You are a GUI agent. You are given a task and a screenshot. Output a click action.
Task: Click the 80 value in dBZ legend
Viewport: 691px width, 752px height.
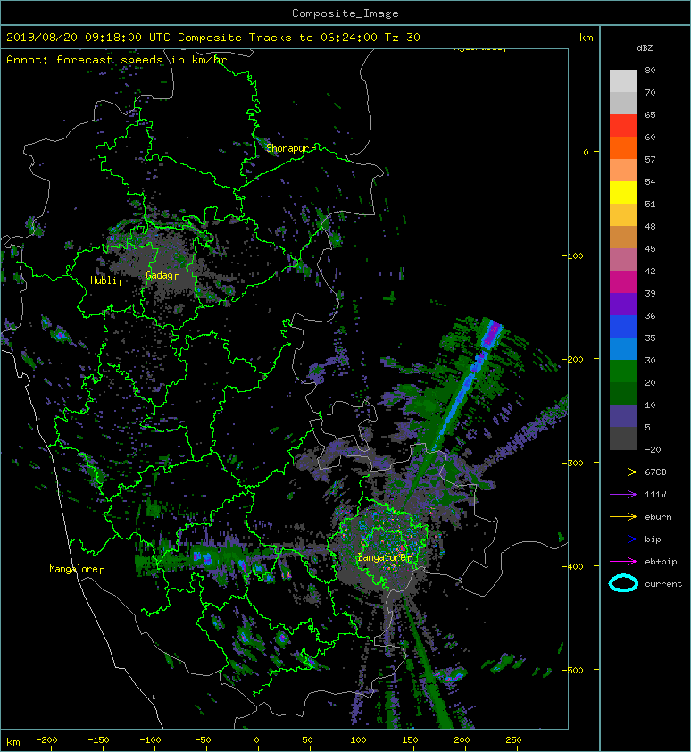tap(650, 70)
